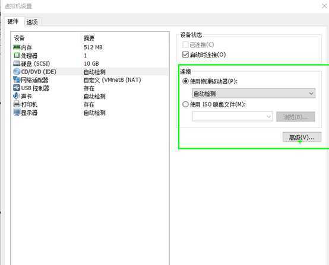Click the 高级(V)... button
This screenshot has width=329, height=265.
point(302,138)
